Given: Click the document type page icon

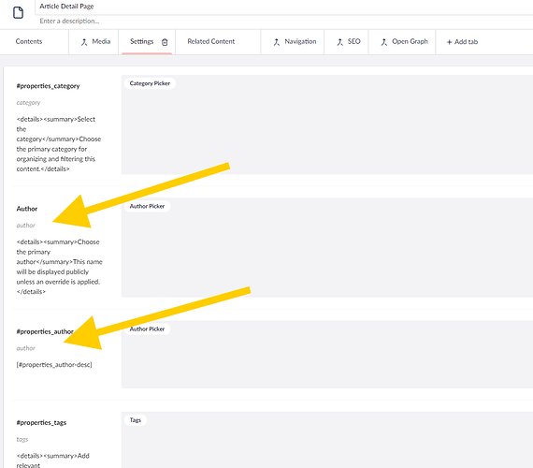Looking at the screenshot, I should tap(18, 13).
